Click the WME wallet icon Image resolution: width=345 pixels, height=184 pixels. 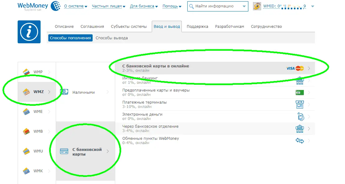(26, 111)
